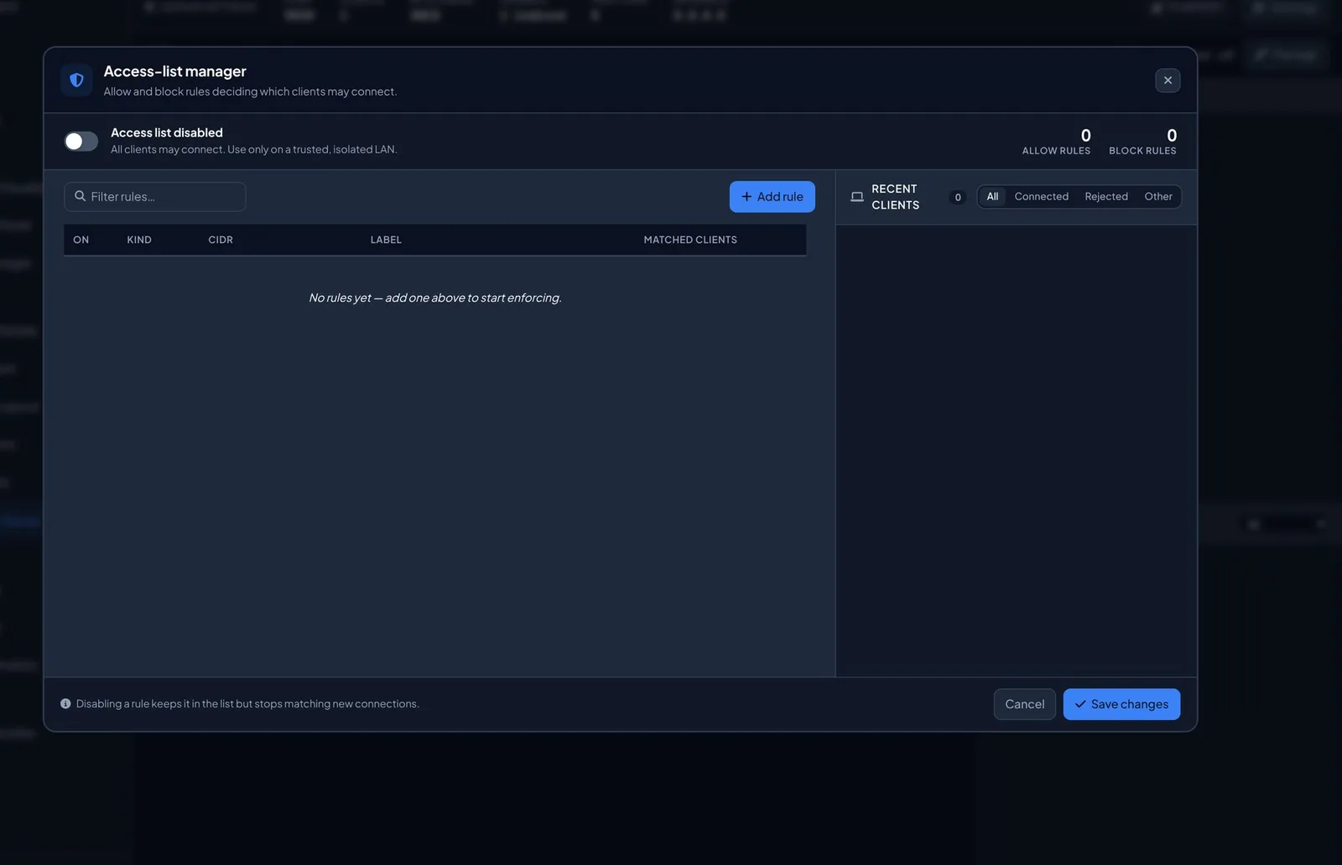Click the info icon in the footer

coord(65,704)
